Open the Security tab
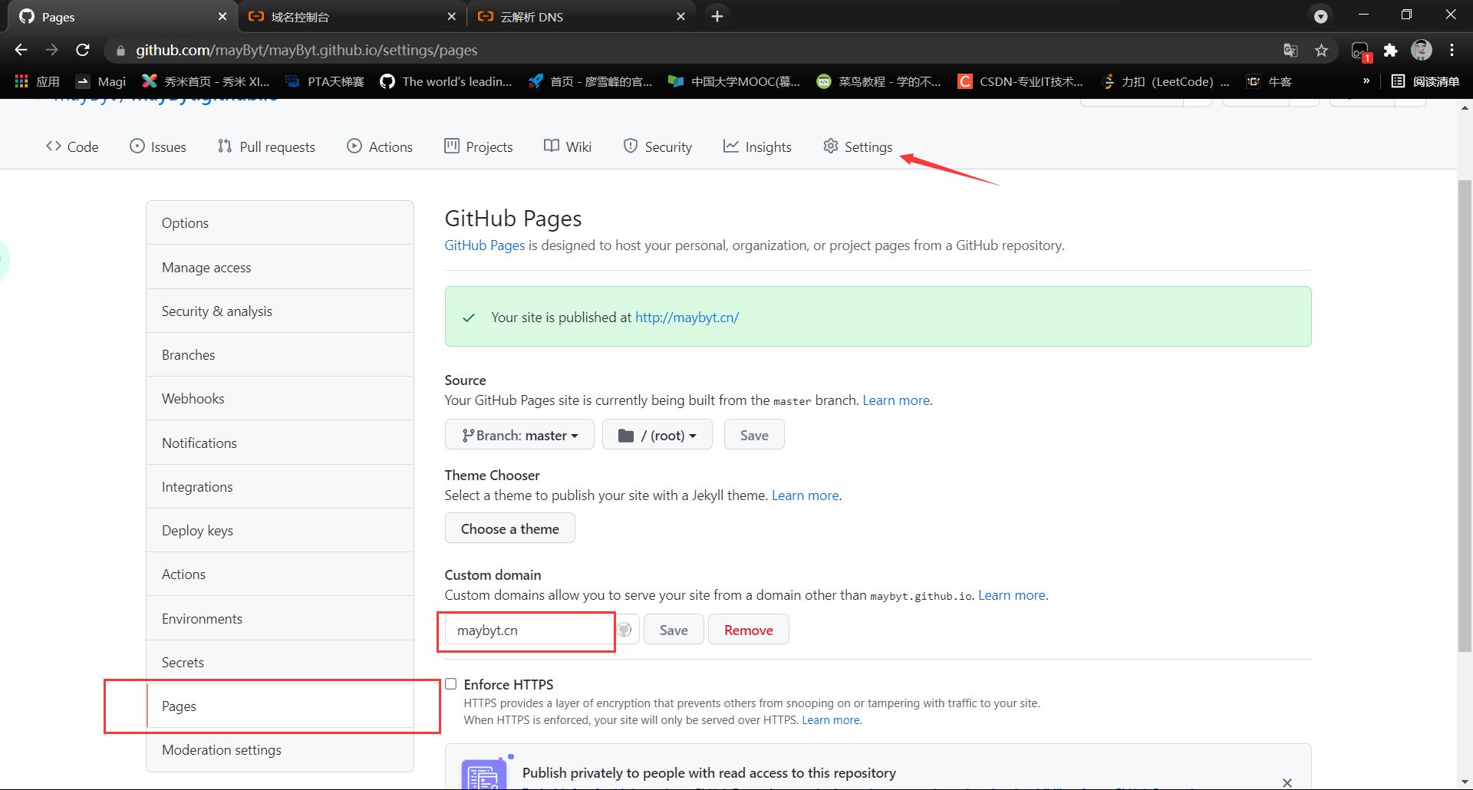The width and height of the screenshot is (1473, 790). pos(657,146)
